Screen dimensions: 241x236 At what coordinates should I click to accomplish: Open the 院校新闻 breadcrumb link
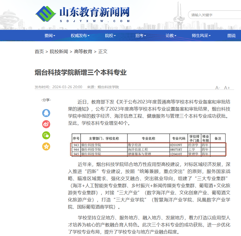[59, 52]
